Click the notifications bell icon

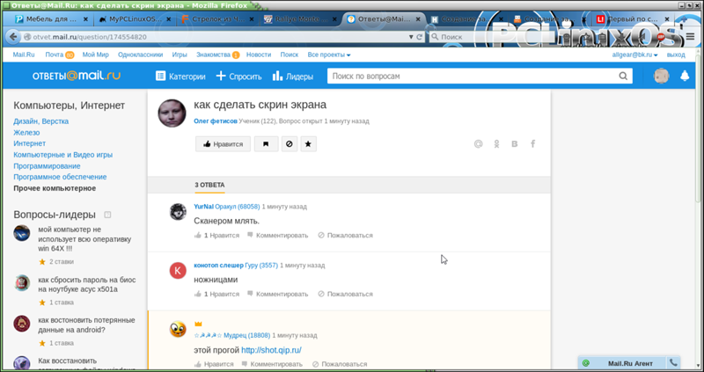(685, 77)
